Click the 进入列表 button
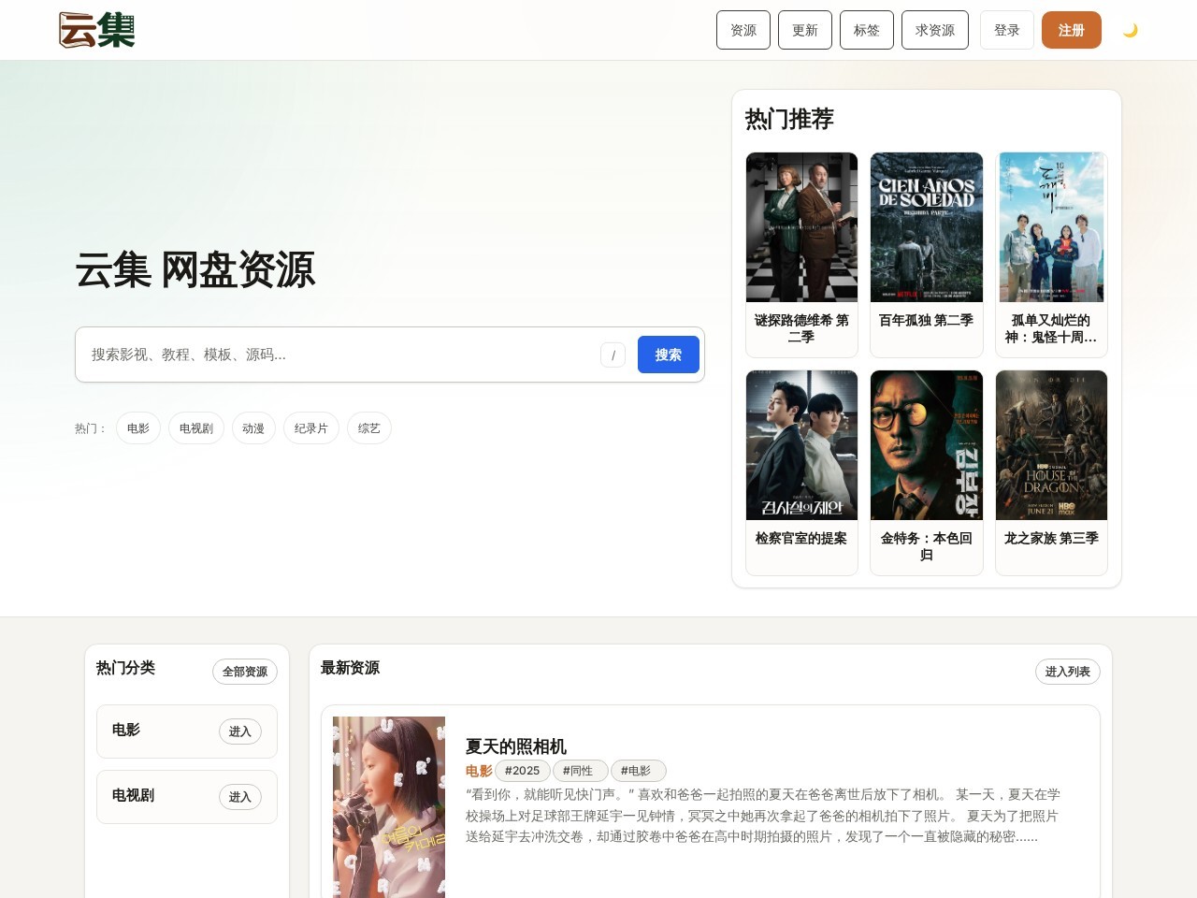The height and width of the screenshot is (898, 1197). pyautogui.click(x=1068, y=672)
